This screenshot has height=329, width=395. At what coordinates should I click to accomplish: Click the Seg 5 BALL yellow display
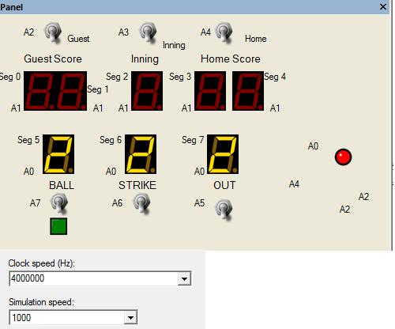[x=58, y=154]
